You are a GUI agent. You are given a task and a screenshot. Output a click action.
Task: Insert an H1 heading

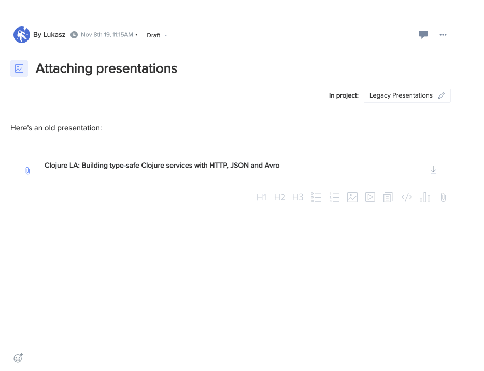262,197
